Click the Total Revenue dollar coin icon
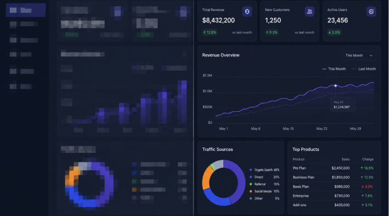The height and width of the screenshot is (216, 389). 247,12
